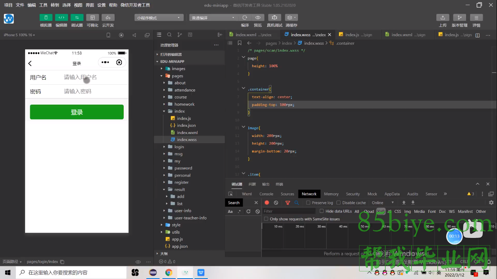Open the Online throttling dropdown
This screenshot has width=497, height=279.
pyautogui.click(x=383, y=203)
